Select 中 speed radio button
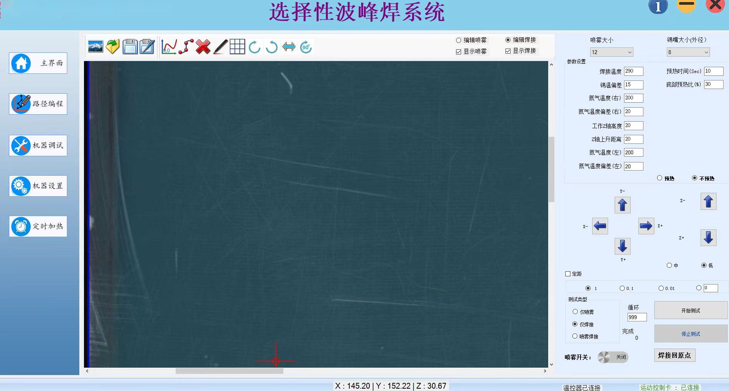The height and width of the screenshot is (391, 729). pos(669,265)
